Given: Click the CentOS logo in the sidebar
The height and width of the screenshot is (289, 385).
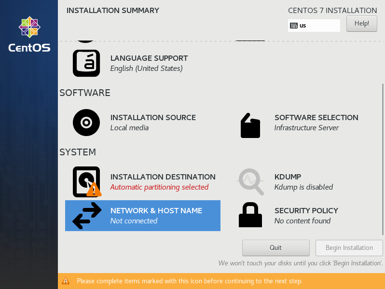Looking at the screenshot, I should (x=29, y=34).
